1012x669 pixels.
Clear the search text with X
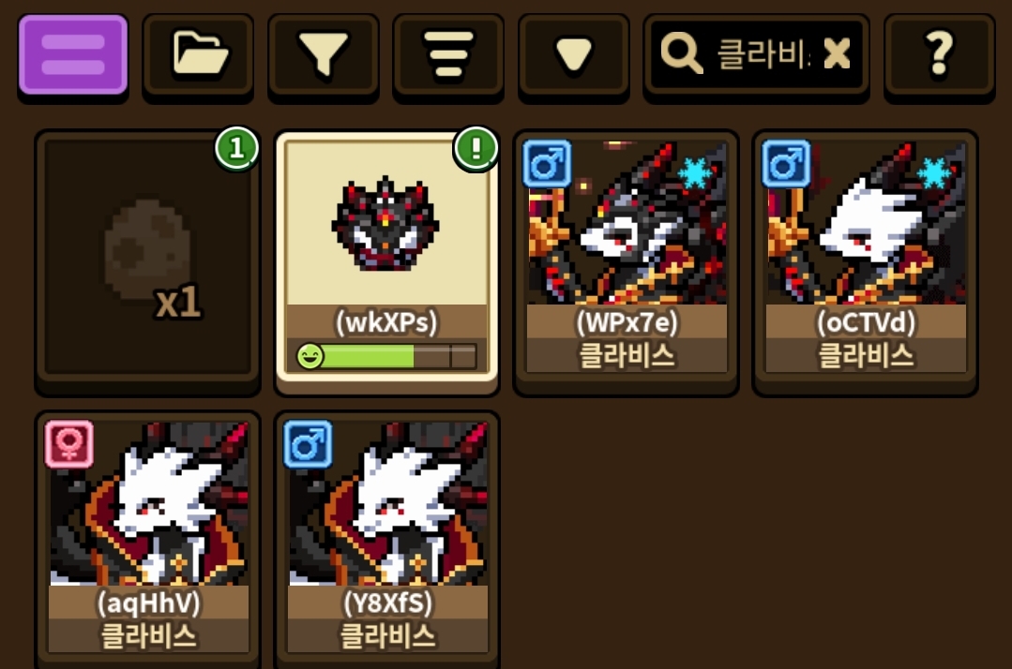[x=838, y=53]
